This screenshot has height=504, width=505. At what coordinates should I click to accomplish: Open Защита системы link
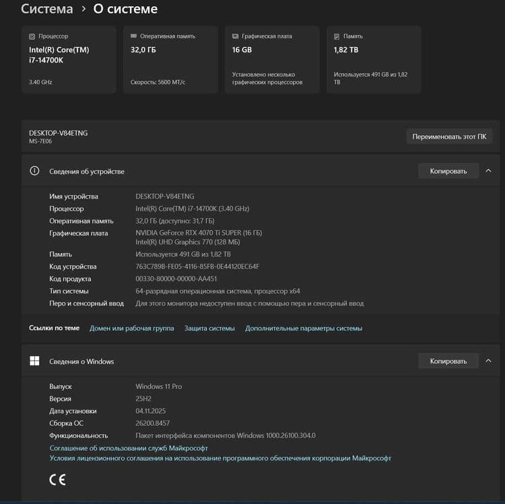pyautogui.click(x=209, y=328)
